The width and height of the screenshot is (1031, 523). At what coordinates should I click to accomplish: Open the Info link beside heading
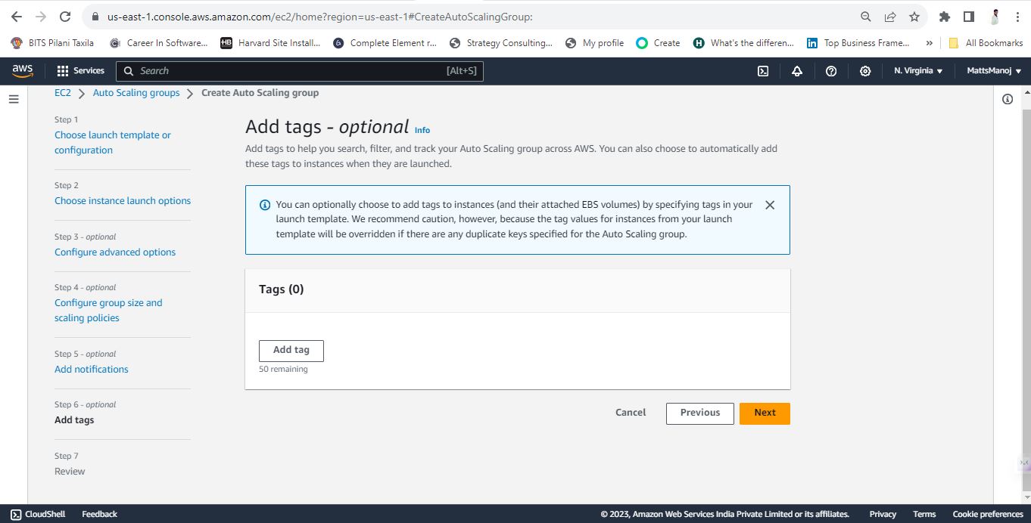(x=422, y=130)
